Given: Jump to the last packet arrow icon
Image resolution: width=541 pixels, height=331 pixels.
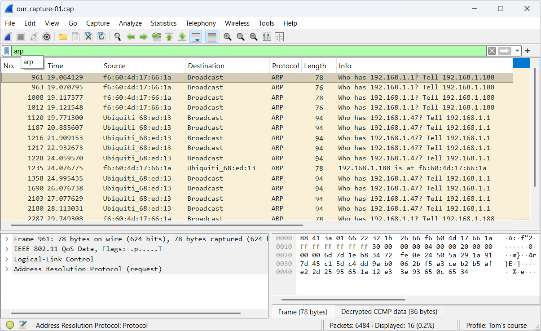Looking at the screenshot, I should click(x=182, y=37).
